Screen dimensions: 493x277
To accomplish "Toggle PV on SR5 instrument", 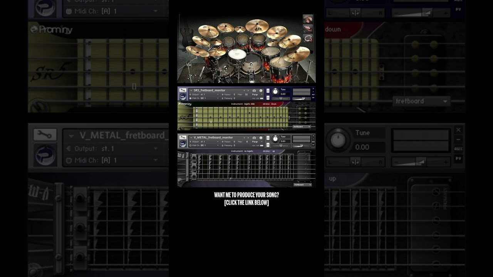I will pyautogui.click(x=314, y=97).
